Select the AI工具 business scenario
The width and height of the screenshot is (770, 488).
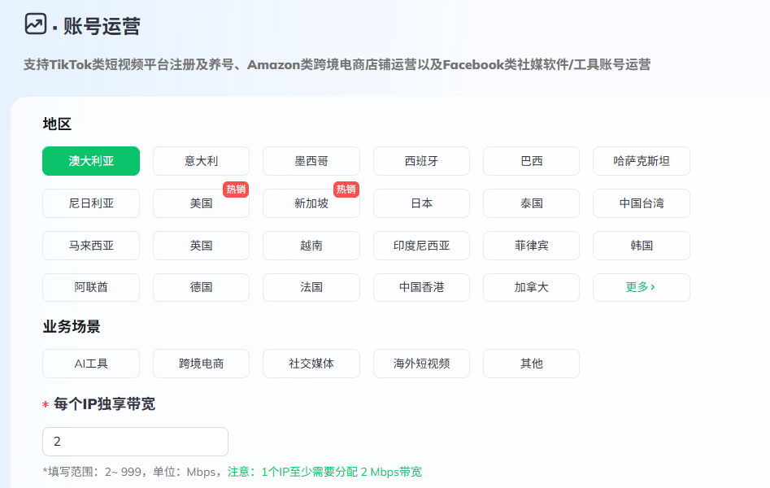pos(91,364)
